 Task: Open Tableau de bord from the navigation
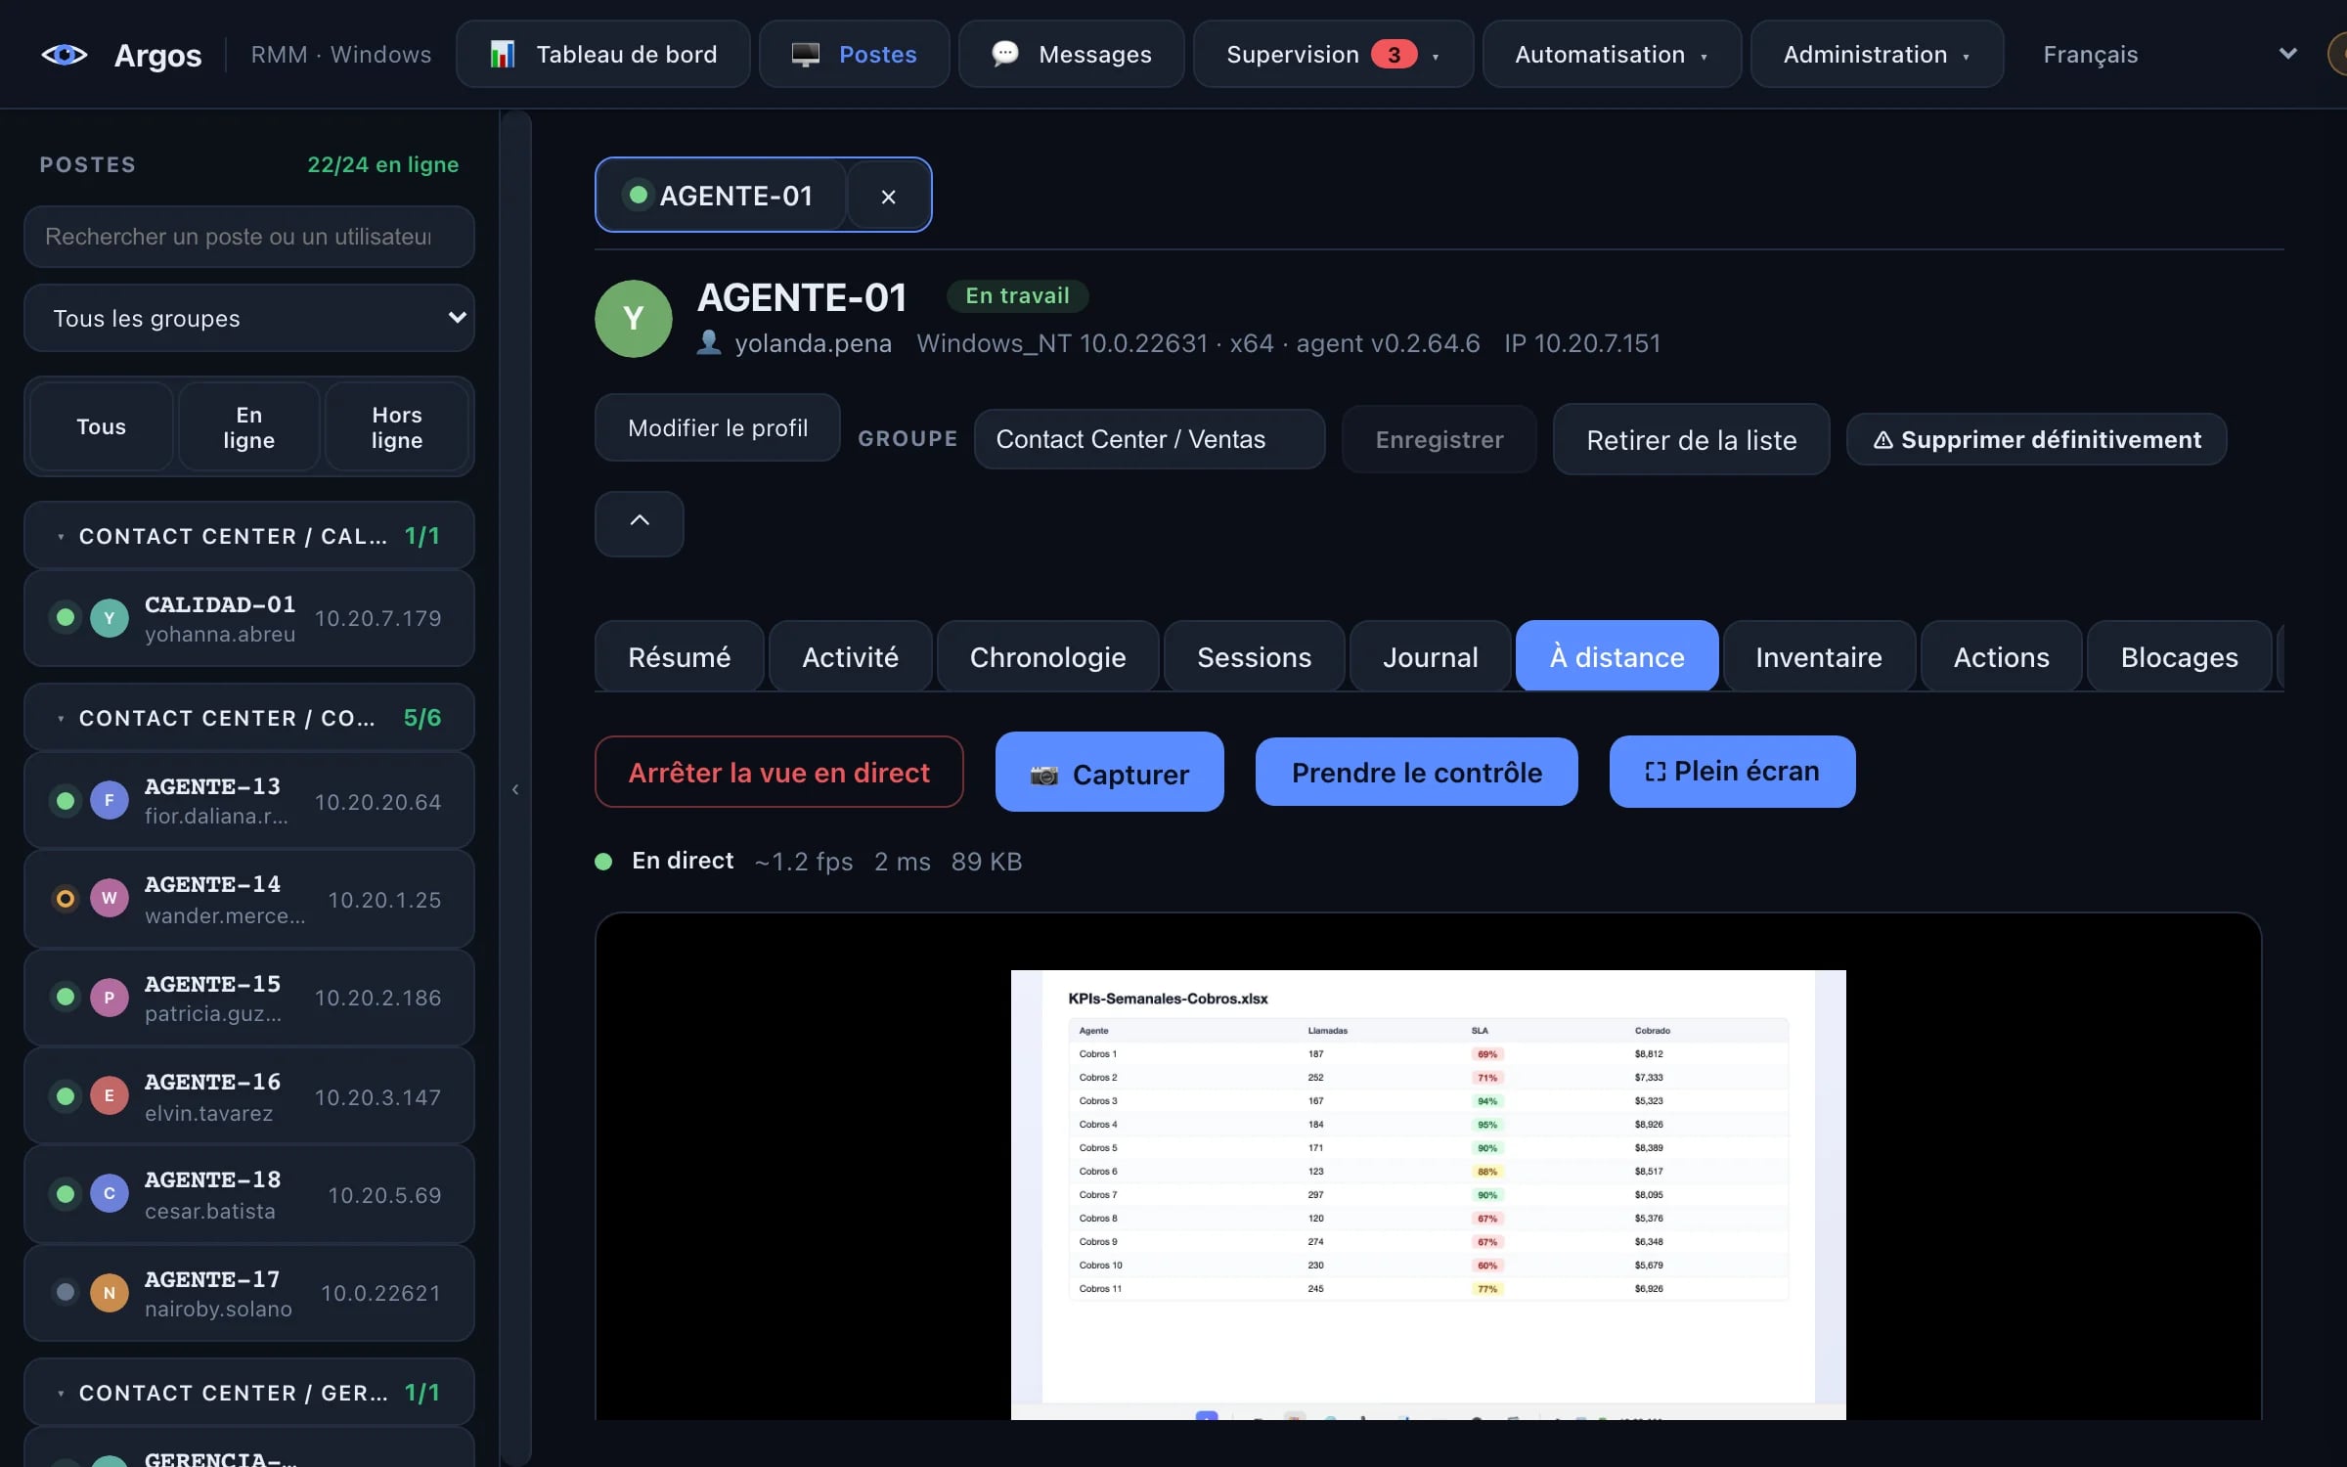coord(603,55)
